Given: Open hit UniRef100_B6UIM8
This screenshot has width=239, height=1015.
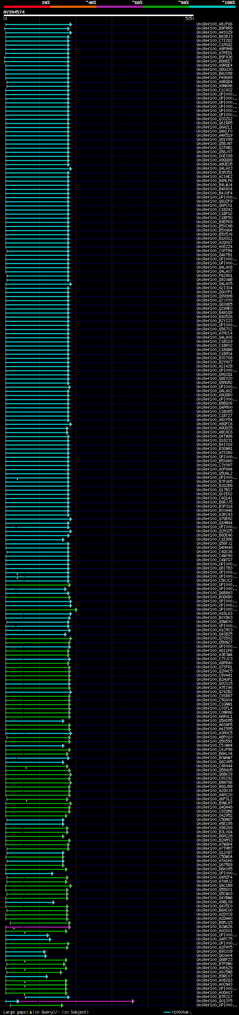Looking at the screenshot, I should (214, 74).
